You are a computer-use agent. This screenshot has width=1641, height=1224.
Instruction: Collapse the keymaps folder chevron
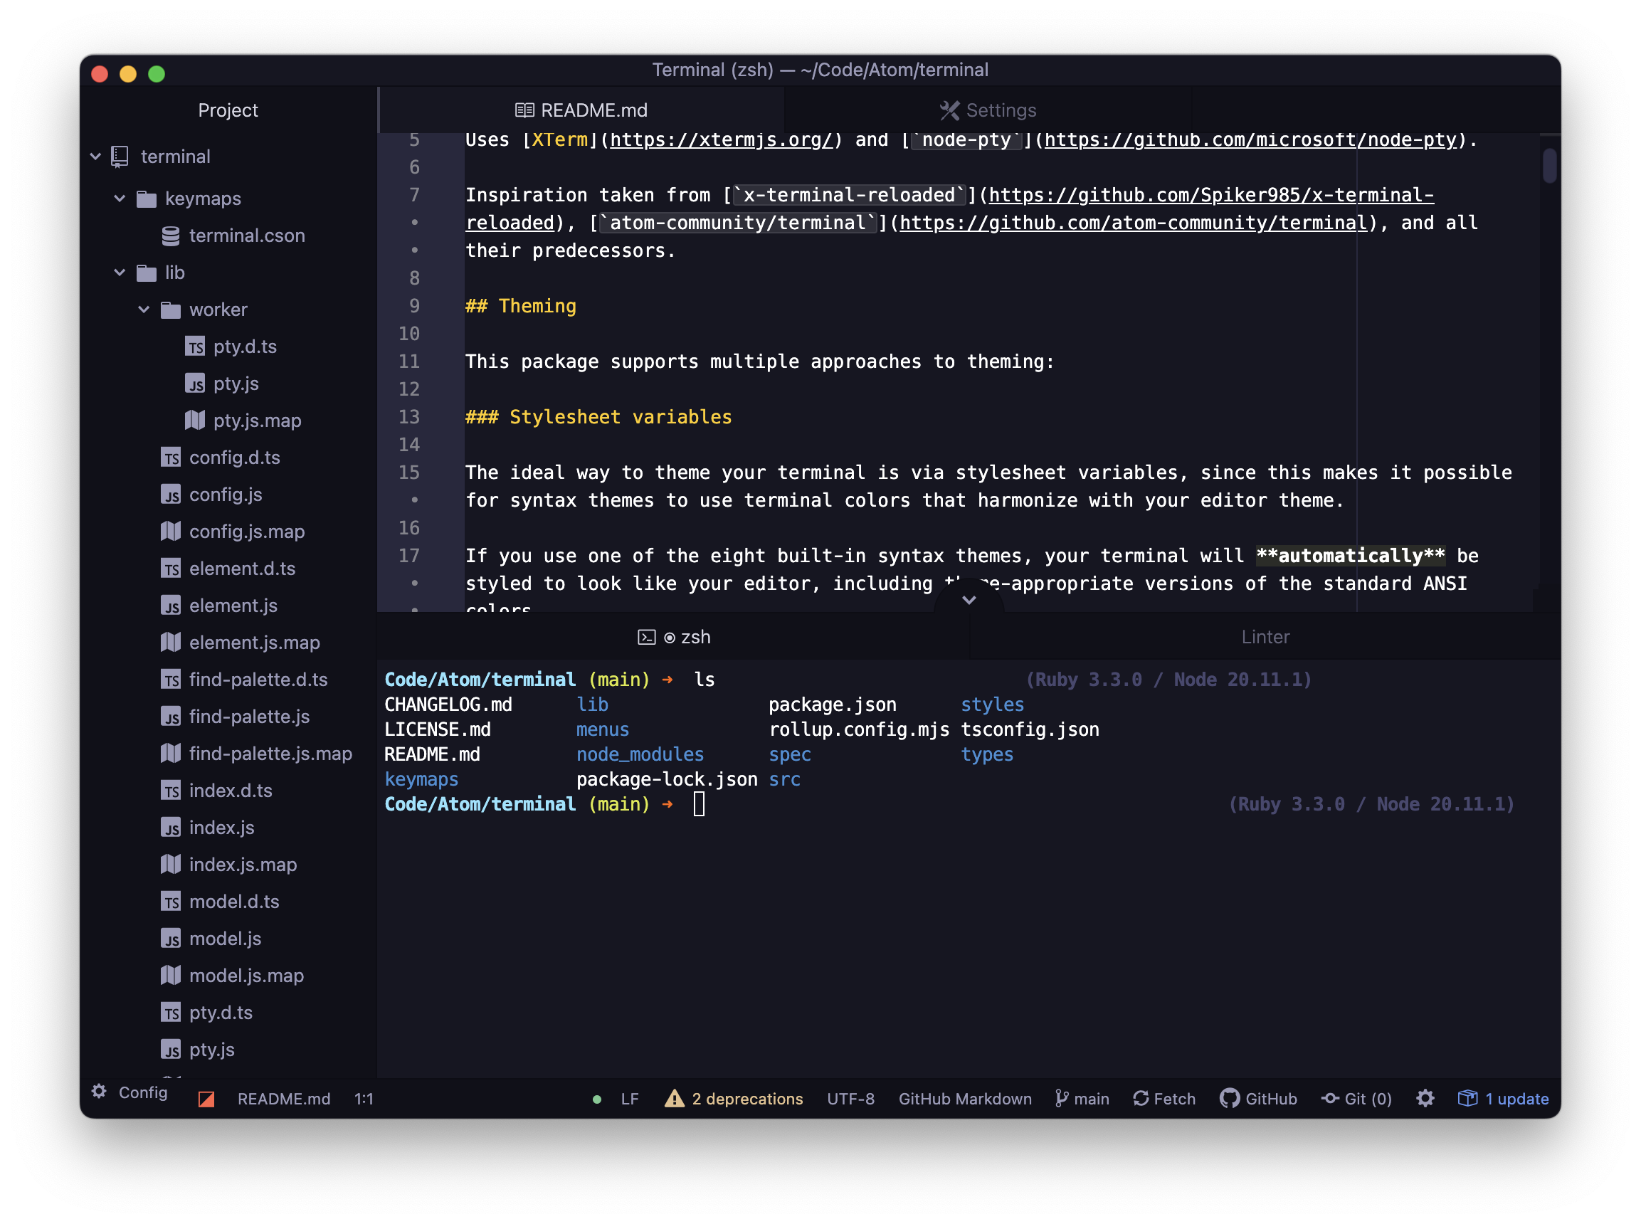coord(120,199)
